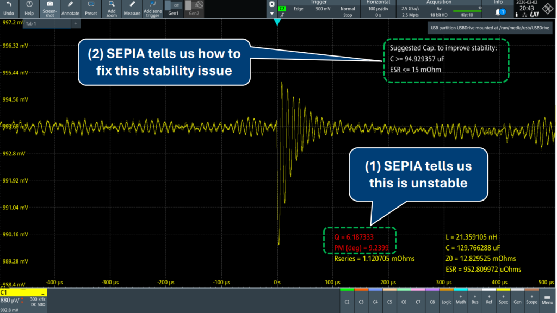Enable channel C8

(432, 300)
